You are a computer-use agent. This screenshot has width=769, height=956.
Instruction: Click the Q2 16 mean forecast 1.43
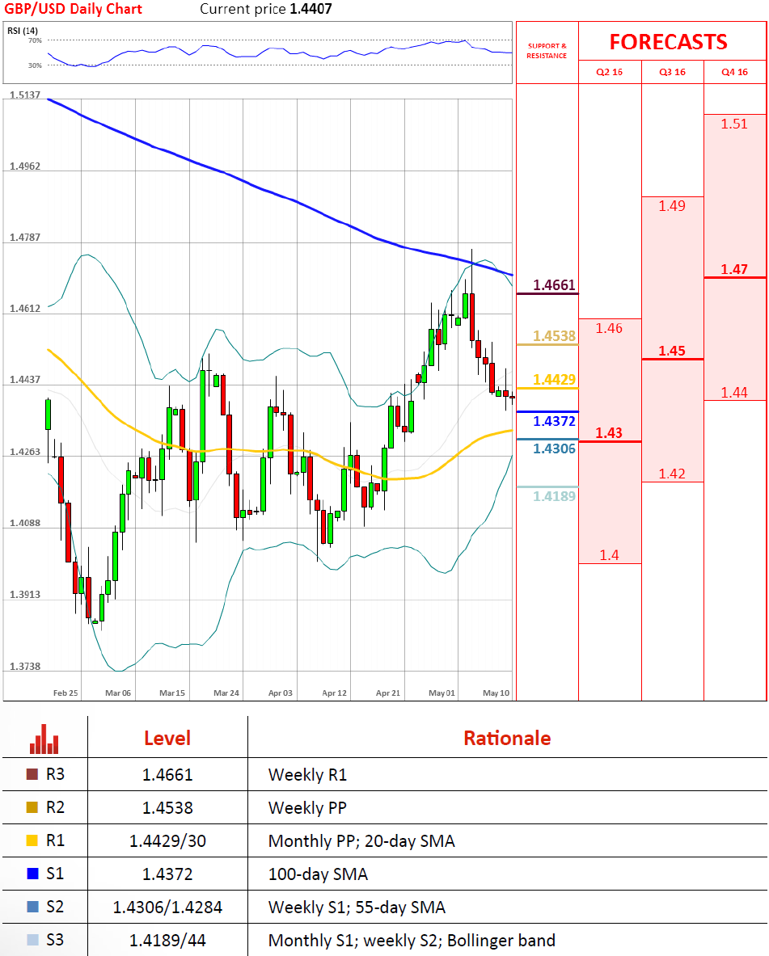click(609, 433)
